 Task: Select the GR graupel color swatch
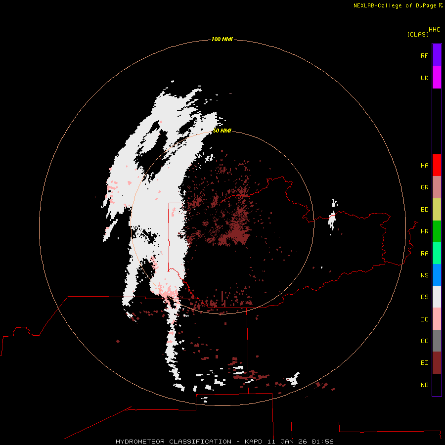click(x=437, y=187)
